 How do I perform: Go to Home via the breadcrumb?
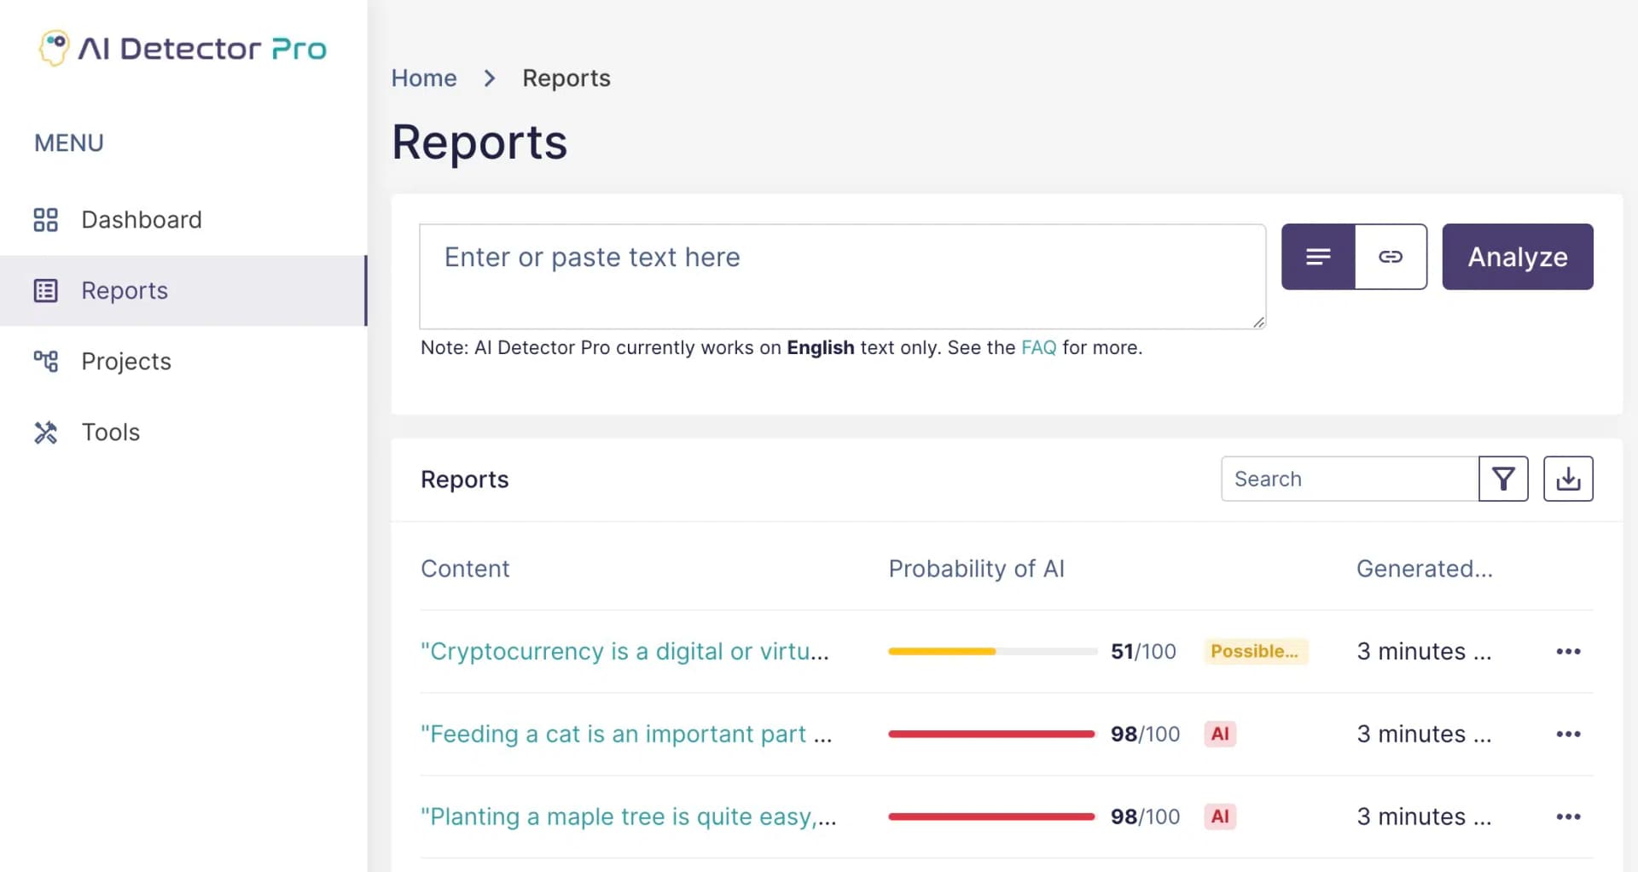(x=424, y=78)
